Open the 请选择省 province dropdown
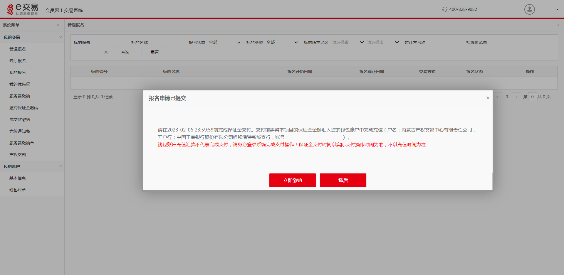The height and width of the screenshot is (275, 564). coord(349,43)
